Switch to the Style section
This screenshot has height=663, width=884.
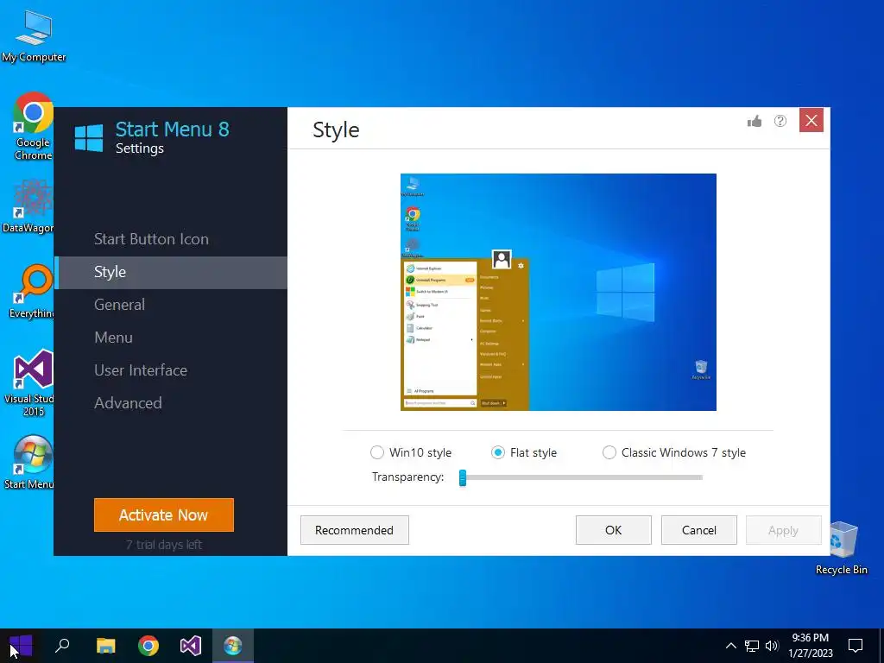172,272
